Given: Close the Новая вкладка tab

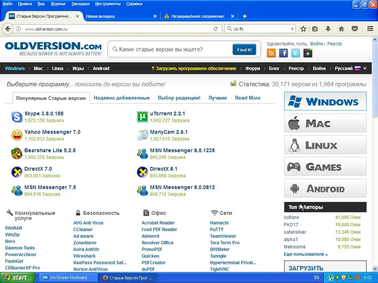Looking at the screenshot, I should (155, 16).
